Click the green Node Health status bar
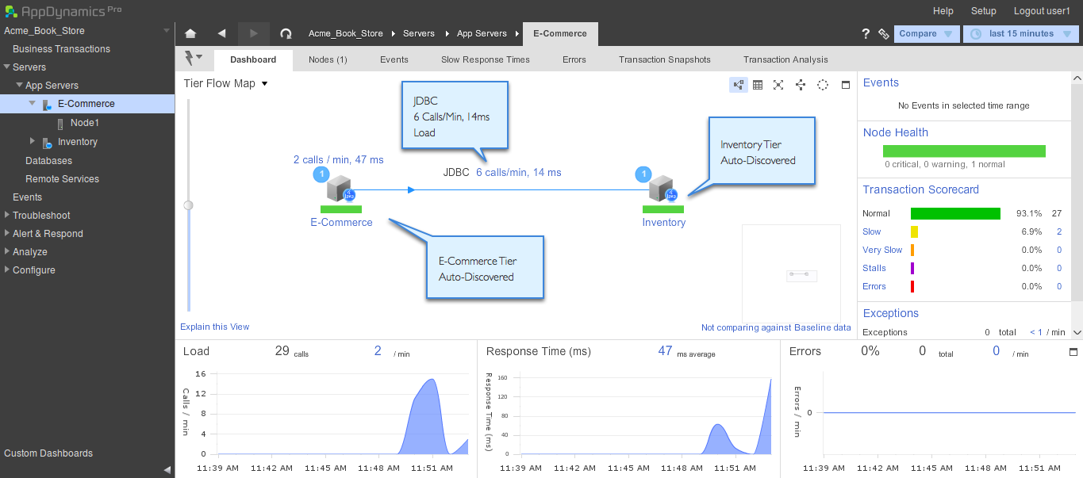1083x478 pixels. click(964, 151)
